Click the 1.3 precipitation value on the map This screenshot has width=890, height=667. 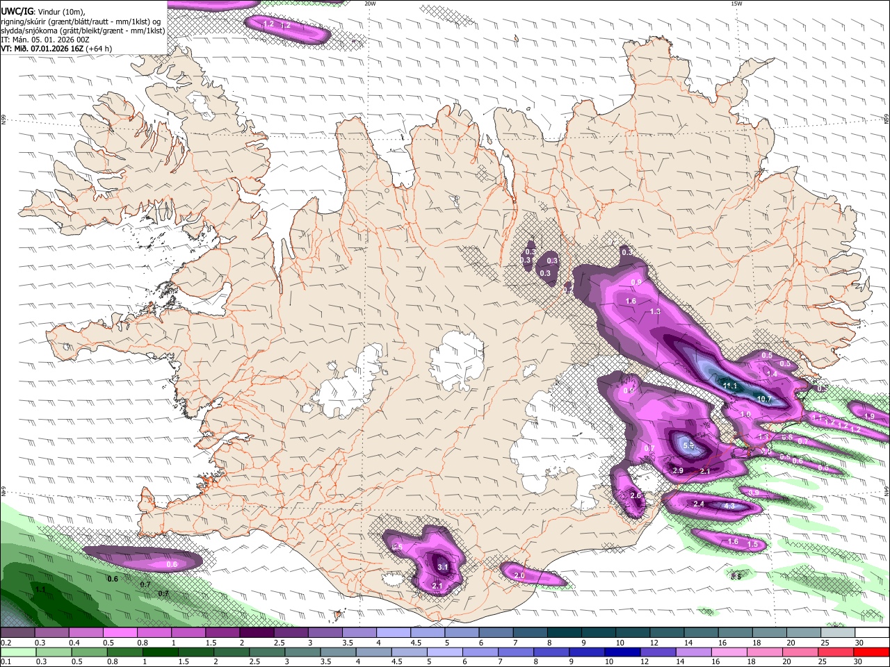coord(655,311)
